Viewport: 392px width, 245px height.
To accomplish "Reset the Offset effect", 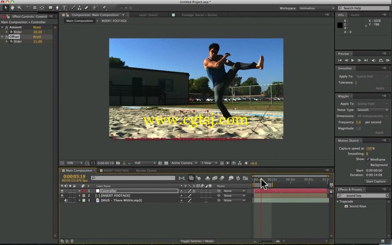I will tap(37, 36).
